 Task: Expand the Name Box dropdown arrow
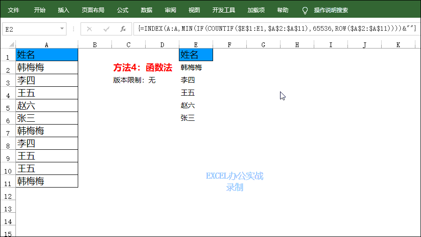(62, 28)
